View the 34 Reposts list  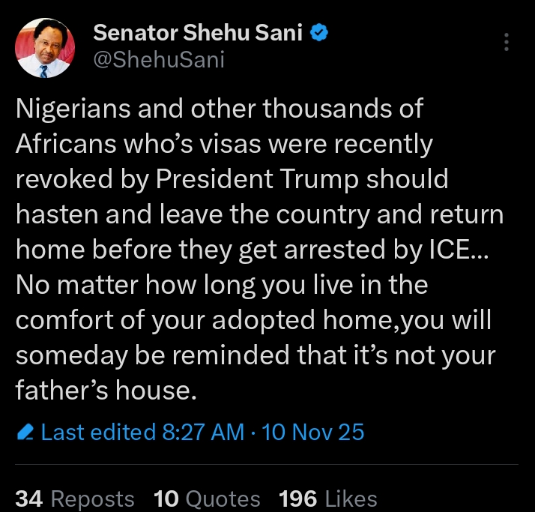pyautogui.click(x=75, y=499)
